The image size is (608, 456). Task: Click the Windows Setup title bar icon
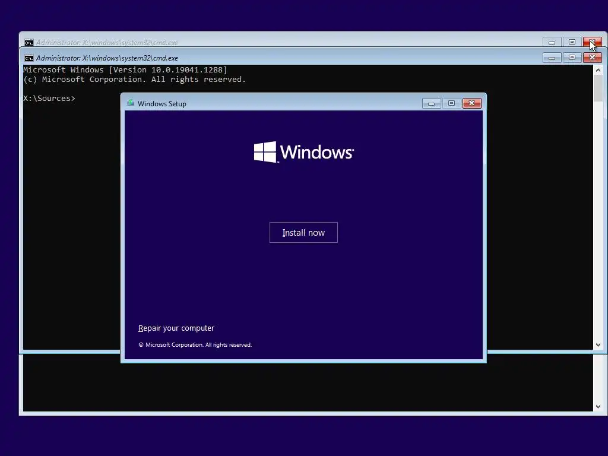tap(131, 103)
